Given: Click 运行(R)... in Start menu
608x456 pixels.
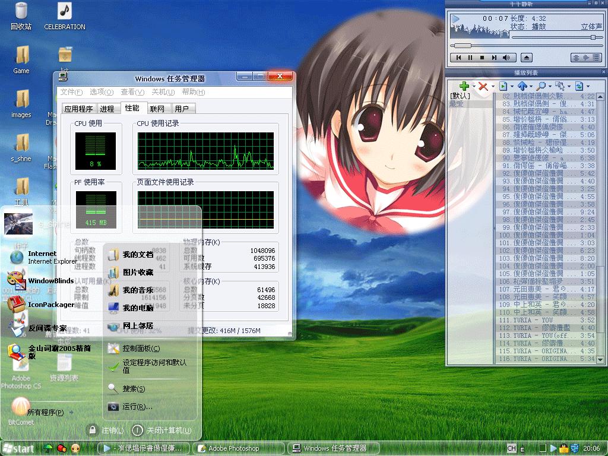Looking at the screenshot, I should point(130,406).
